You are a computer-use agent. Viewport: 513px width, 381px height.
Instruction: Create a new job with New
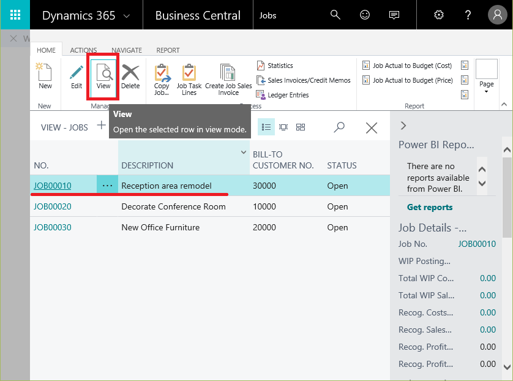45,76
